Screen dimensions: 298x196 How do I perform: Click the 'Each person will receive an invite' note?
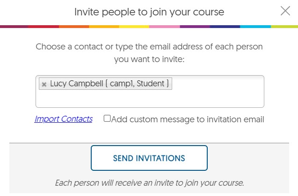(149, 182)
